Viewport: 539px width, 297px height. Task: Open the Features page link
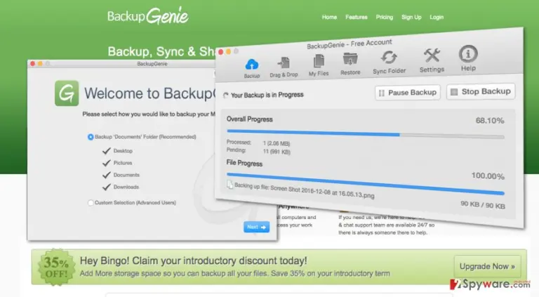[356, 17]
